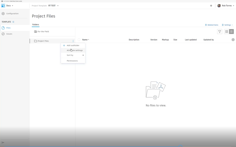Viewport: 236px width, 147px height.
Task: Go to Files in the sidebar
Action: click(15, 28)
